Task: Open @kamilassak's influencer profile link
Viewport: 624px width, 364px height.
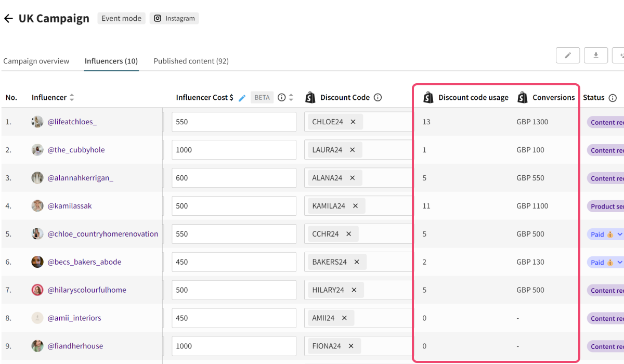Action: tap(70, 205)
